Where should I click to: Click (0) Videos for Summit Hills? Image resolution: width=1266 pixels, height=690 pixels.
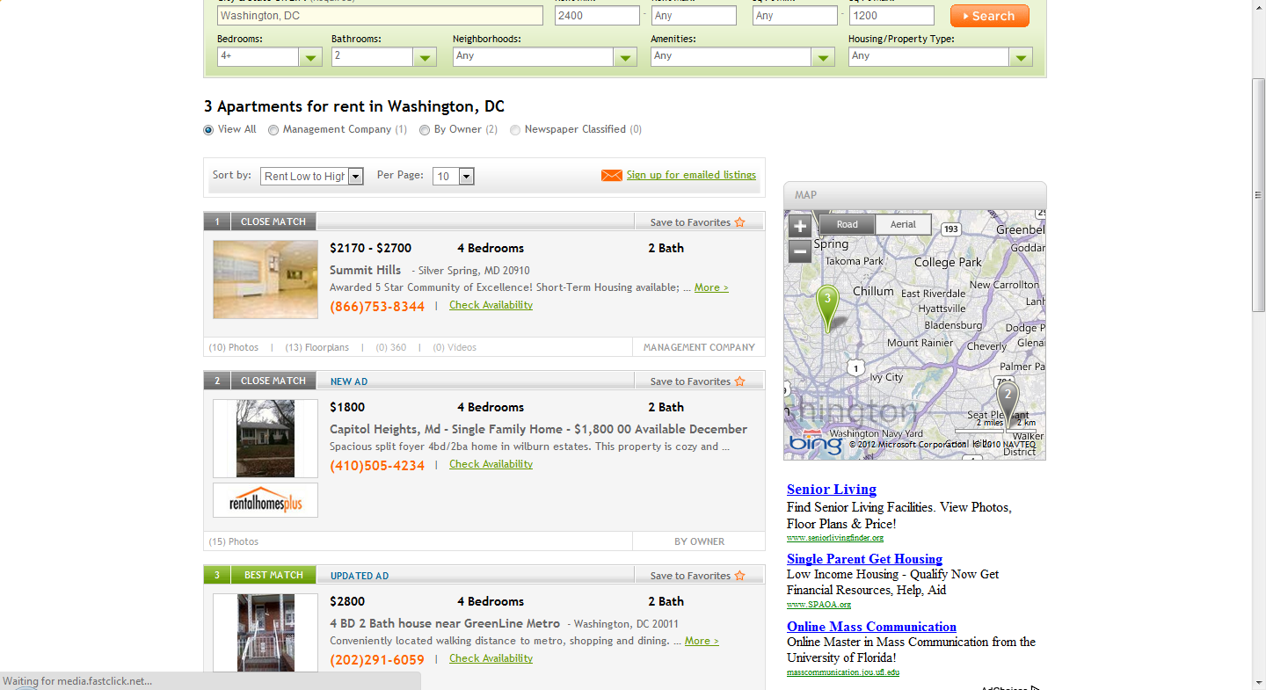455,347
